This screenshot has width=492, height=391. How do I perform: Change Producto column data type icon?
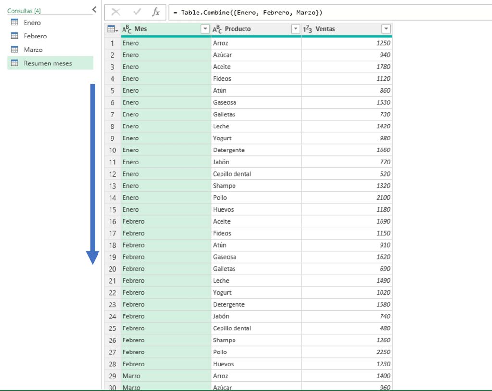click(x=217, y=29)
